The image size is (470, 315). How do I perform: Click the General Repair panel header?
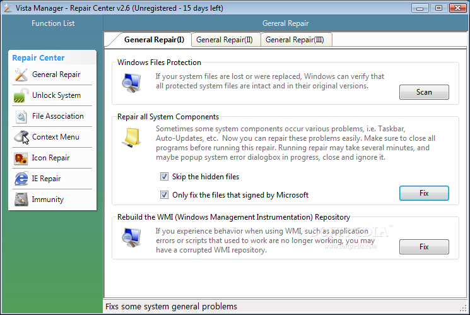(x=285, y=23)
